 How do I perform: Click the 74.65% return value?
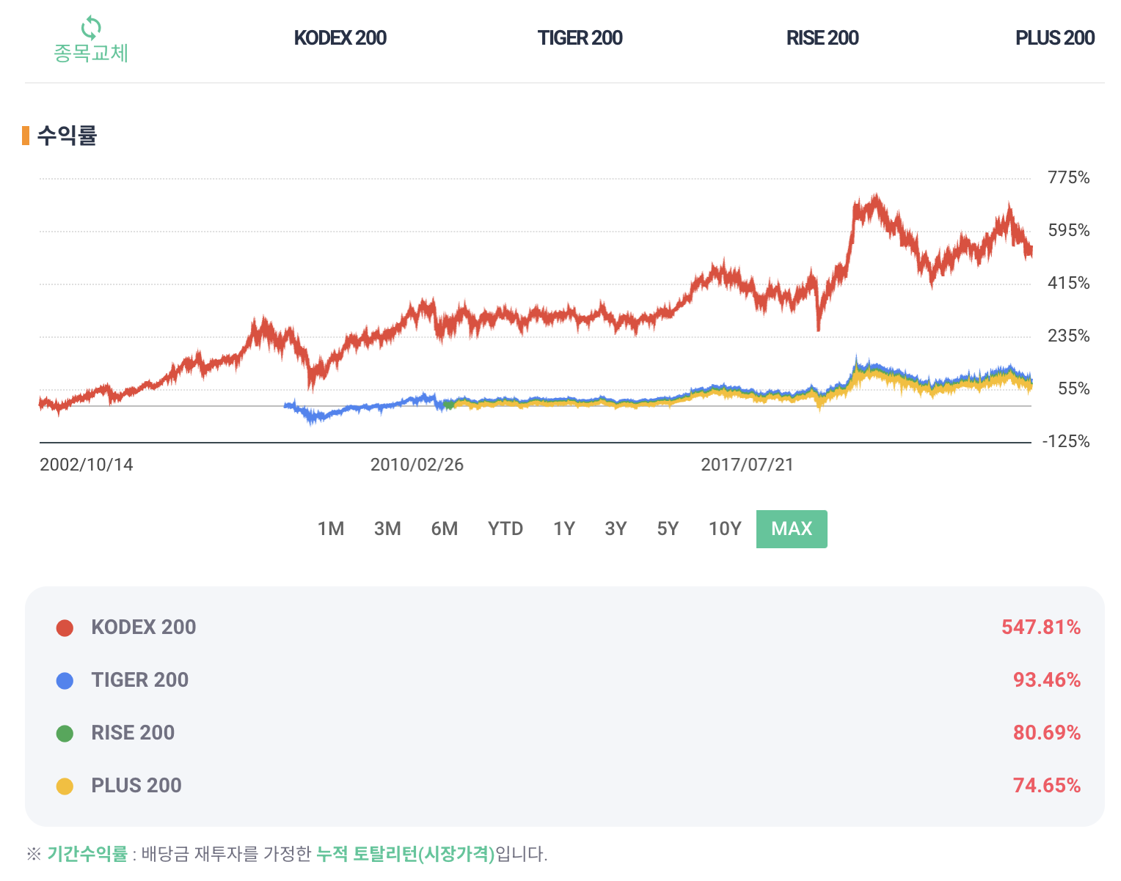pos(1047,786)
